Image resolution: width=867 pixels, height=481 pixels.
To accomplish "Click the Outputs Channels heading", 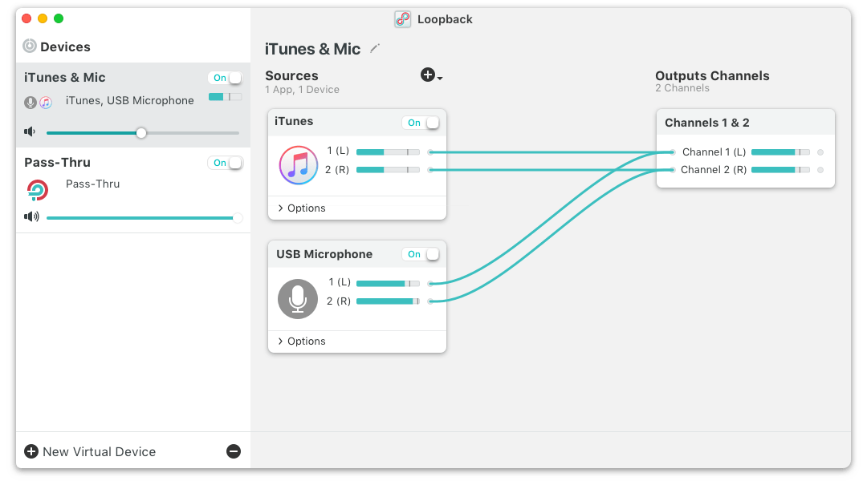I will (712, 75).
